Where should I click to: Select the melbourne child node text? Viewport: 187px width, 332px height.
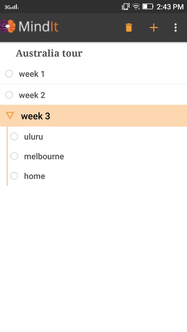pos(44,156)
